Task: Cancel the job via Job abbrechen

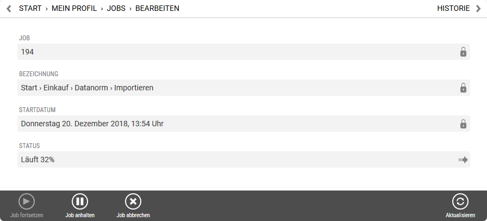Action: [x=133, y=201]
